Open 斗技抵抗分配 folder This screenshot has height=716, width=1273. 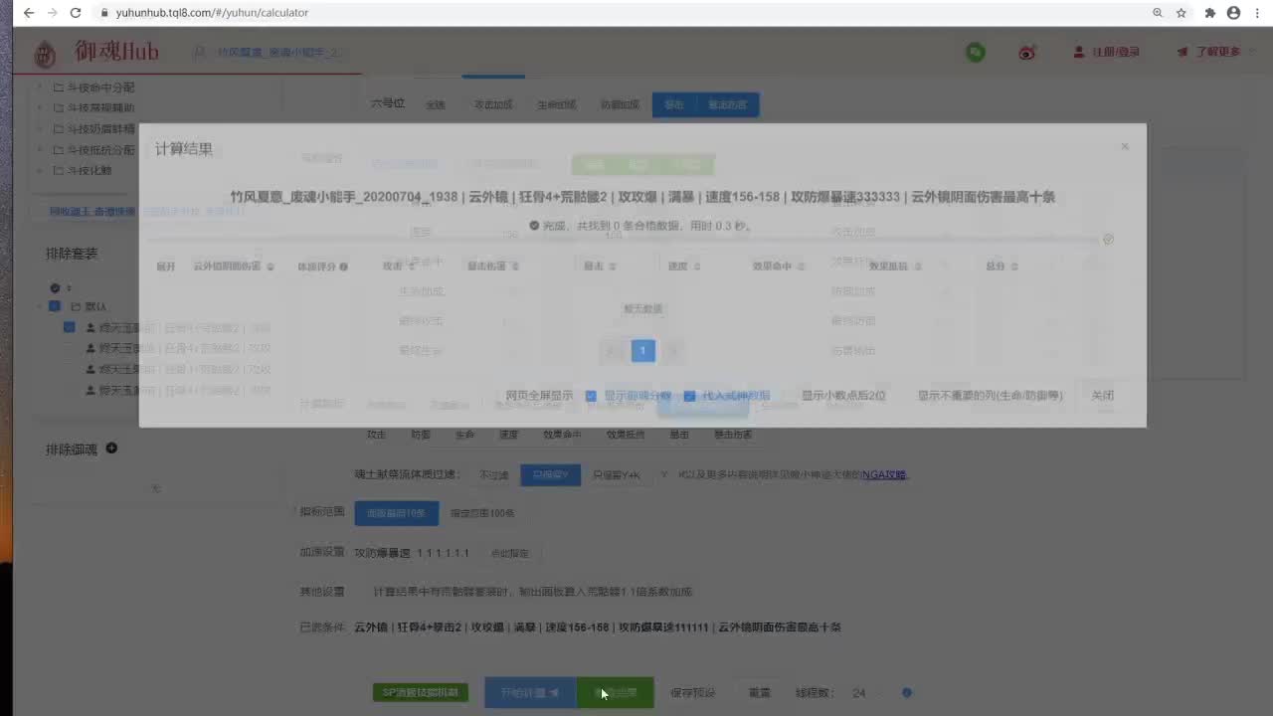(93, 149)
